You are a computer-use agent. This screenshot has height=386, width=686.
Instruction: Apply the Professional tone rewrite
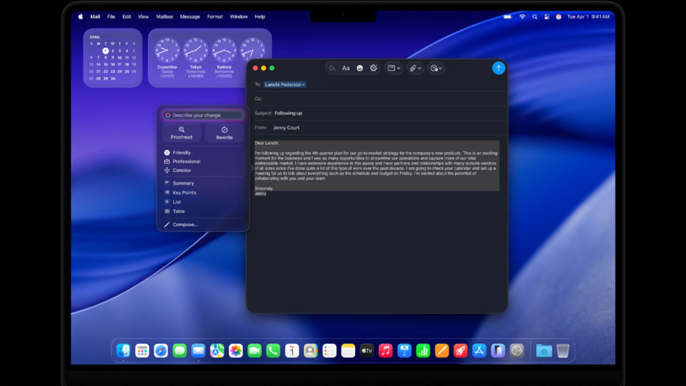pyautogui.click(x=187, y=161)
